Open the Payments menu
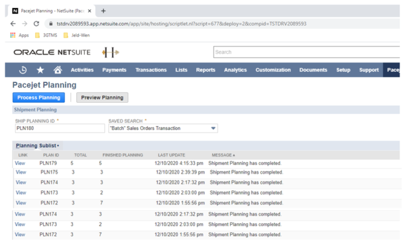Viewport: 410px width, 246px height. click(114, 70)
